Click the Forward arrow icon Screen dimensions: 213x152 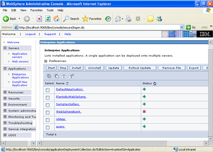click(x=27, y=19)
